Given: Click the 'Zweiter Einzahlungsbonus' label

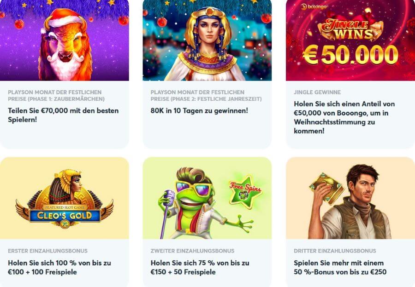Looking at the screenshot, I should 192,251.
